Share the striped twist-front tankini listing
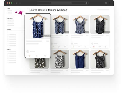The width and height of the screenshot is (122, 94). pos(85,47)
